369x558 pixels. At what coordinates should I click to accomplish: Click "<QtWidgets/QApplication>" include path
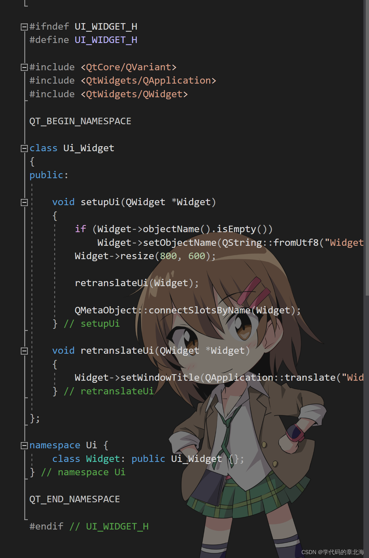149,81
